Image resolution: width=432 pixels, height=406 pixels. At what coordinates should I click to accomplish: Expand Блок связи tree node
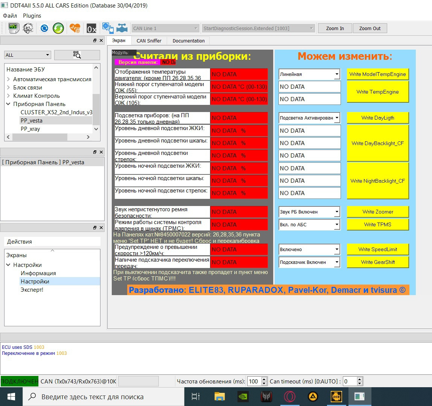coord(8,87)
